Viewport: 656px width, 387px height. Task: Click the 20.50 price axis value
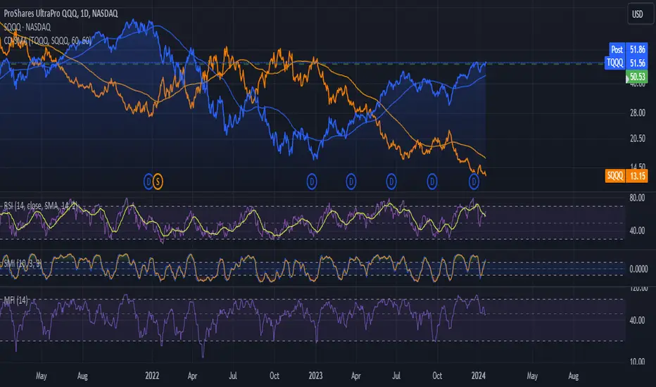638,139
